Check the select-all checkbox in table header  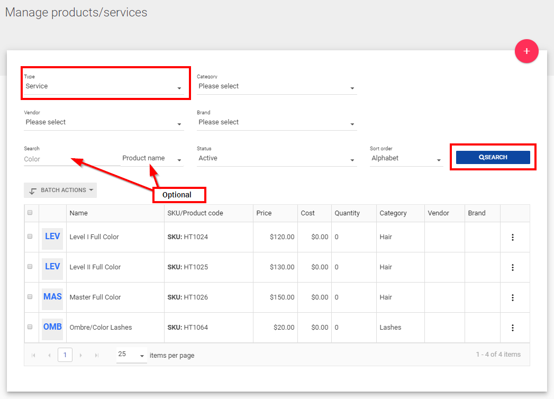tap(30, 213)
